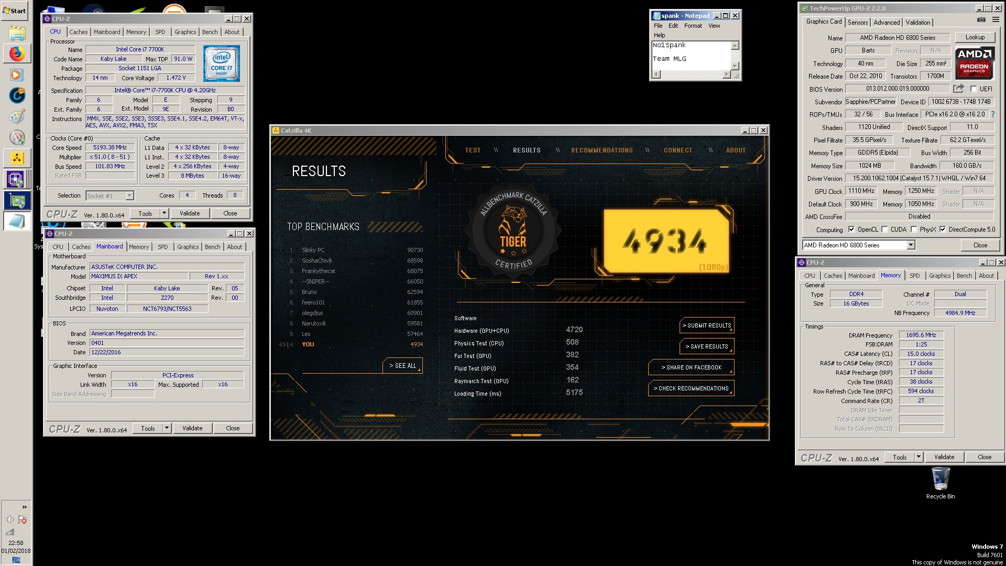The width and height of the screenshot is (1006, 566).
Task: Open Windows Media Player taskbar icon
Action: click(x=17, y=75)
